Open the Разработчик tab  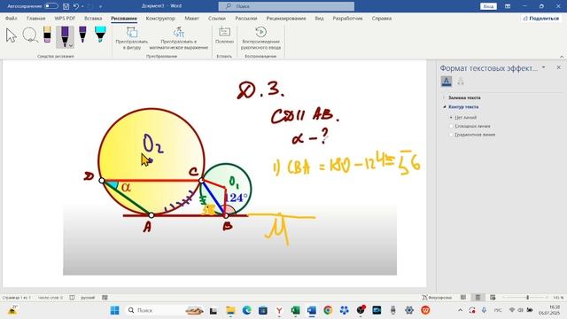347,18
